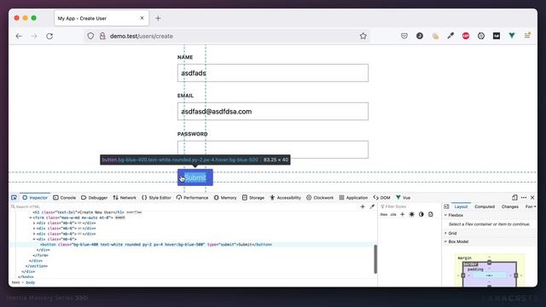Viewport: 546px width, 307px height.
Task: Click the black square extension icon
Action: point(497,36)
